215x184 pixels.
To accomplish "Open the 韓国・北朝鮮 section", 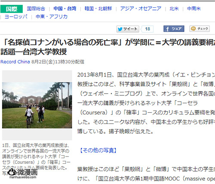I will click(98, 9).
